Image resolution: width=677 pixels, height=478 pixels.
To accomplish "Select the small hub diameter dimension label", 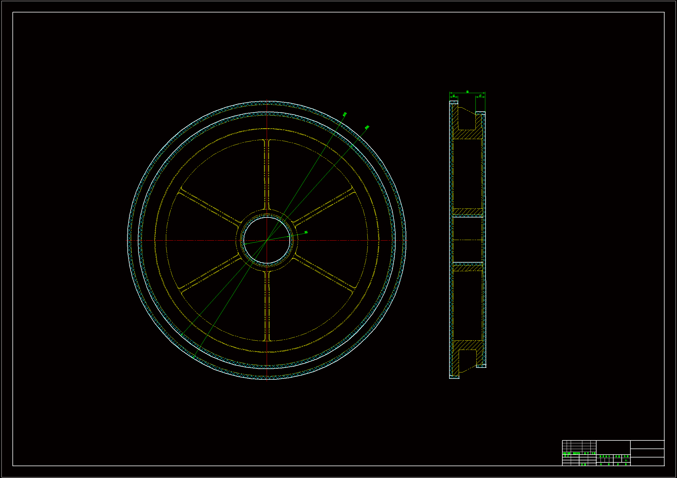I will click(x=306, y=232).
